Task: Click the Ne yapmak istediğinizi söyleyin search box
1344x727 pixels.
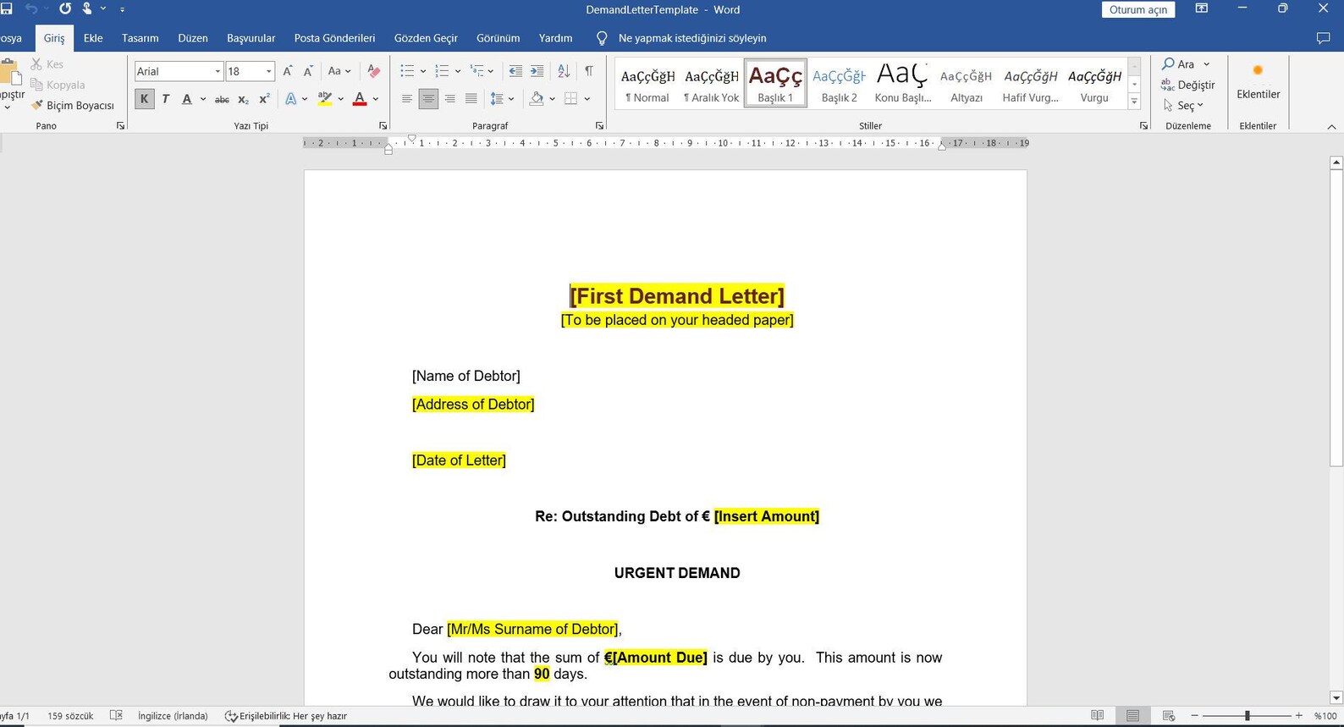Action: (x=691, y=38)
